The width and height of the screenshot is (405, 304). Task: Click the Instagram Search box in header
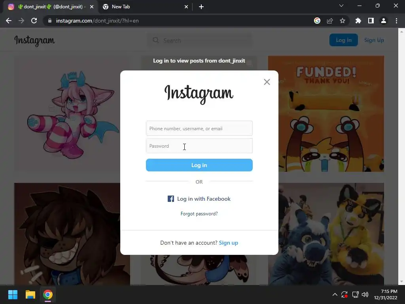(199, 40)
